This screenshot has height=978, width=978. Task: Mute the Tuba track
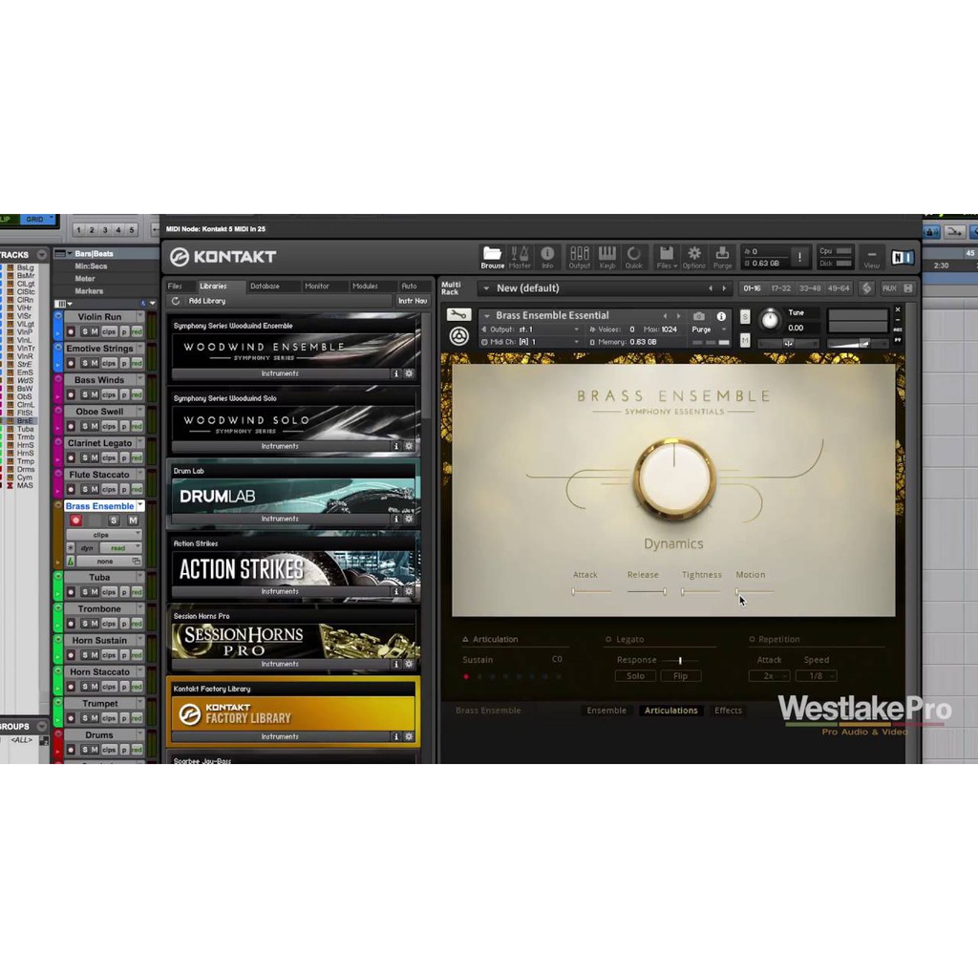point(95,592)
